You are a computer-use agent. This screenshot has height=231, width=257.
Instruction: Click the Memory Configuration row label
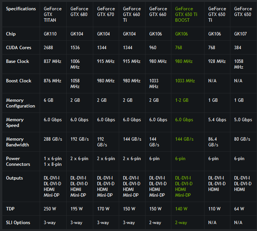[x=21, y=103]
